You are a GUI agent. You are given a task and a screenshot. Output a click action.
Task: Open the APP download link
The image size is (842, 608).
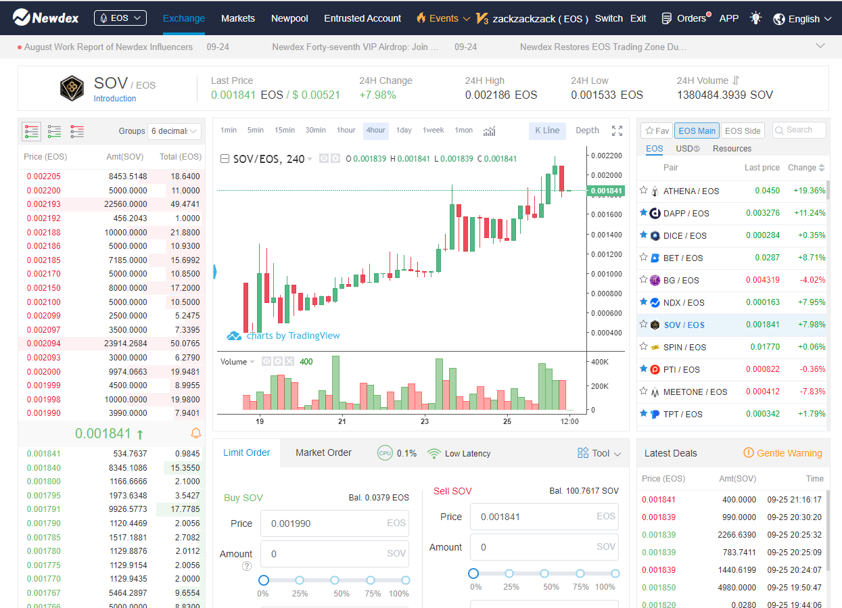[x=729, y=18]
